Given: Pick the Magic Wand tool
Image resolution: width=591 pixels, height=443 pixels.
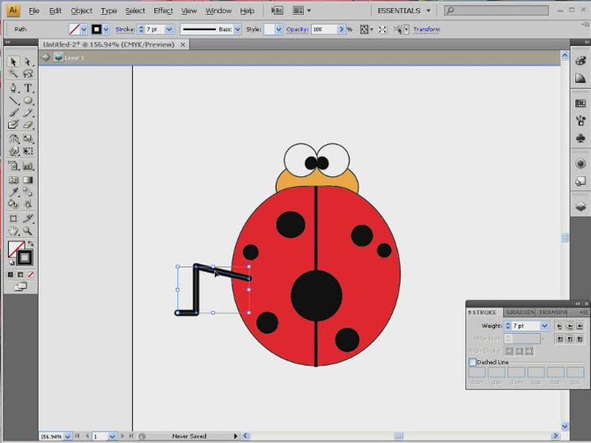Looking at the screenshot, I should 13,74.
